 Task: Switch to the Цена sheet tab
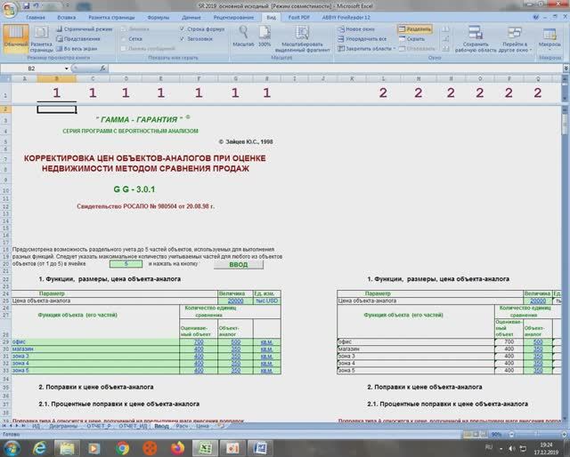pos(202,426)
